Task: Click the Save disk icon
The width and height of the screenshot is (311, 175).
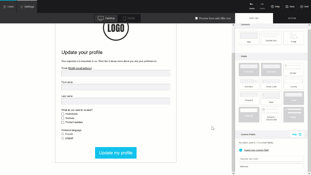Action: 287,6
